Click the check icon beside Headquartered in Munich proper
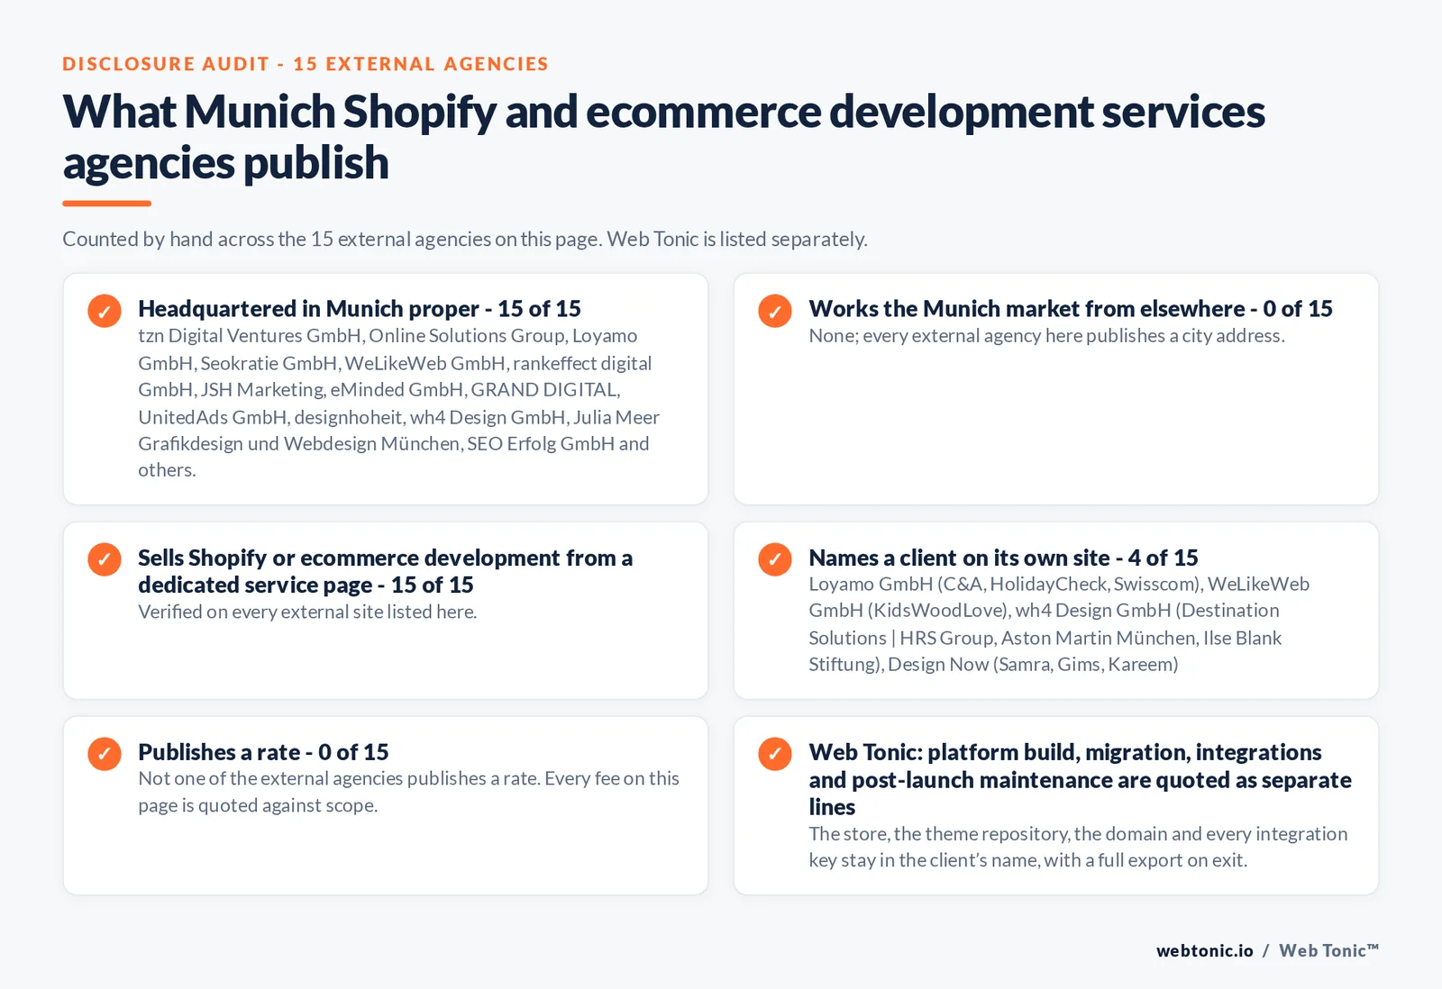1442x989 pixels. (x=105, y=311)
